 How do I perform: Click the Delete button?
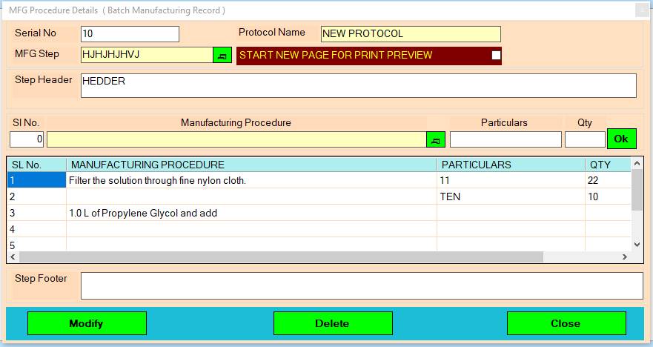pos(333,323)
